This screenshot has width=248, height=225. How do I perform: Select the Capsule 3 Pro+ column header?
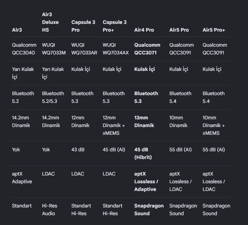pos(115,26)
